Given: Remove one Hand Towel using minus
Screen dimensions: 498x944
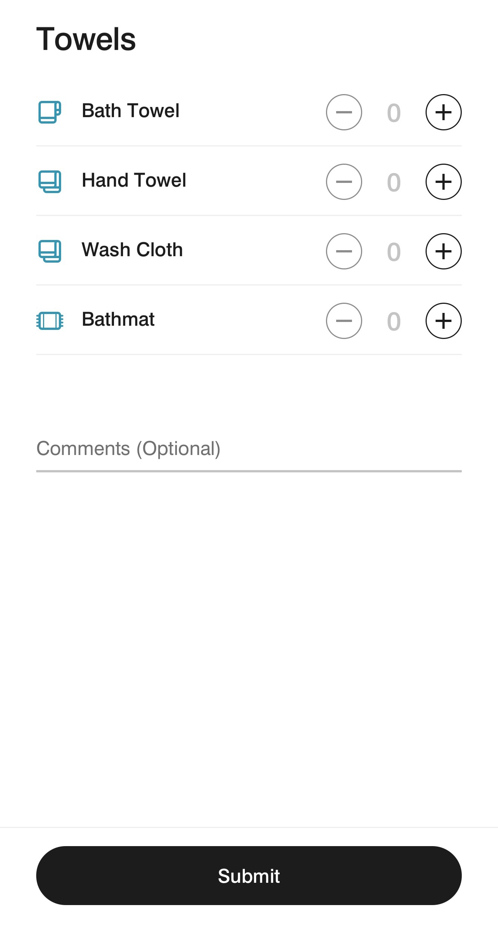Looking at the screenshot, I should pos(344,182).
